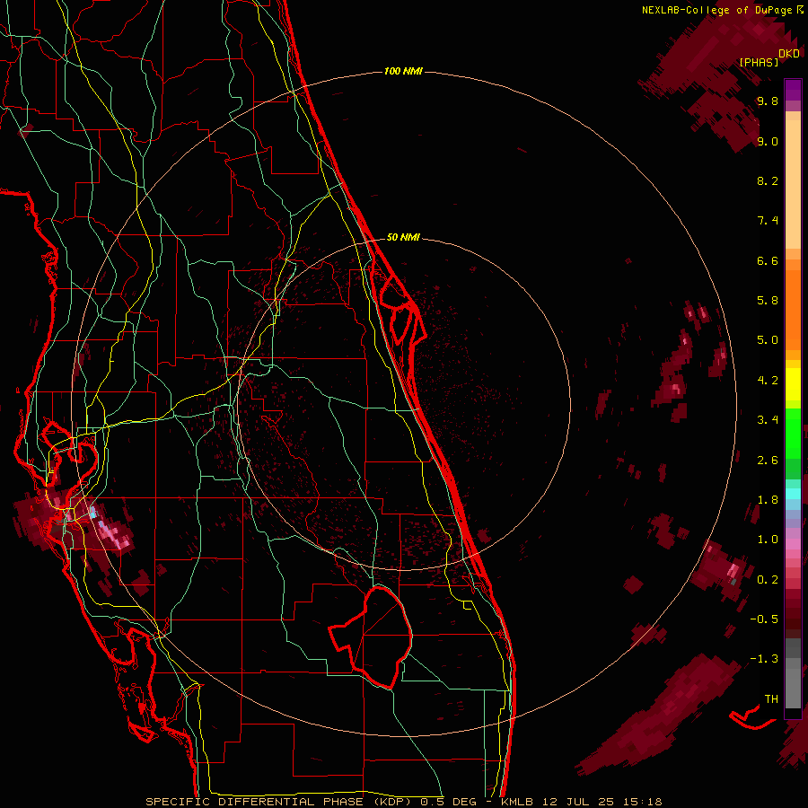Click the gray bottom band of legend
The height and width of the screenshot is (808, 808).
[793, 683]
